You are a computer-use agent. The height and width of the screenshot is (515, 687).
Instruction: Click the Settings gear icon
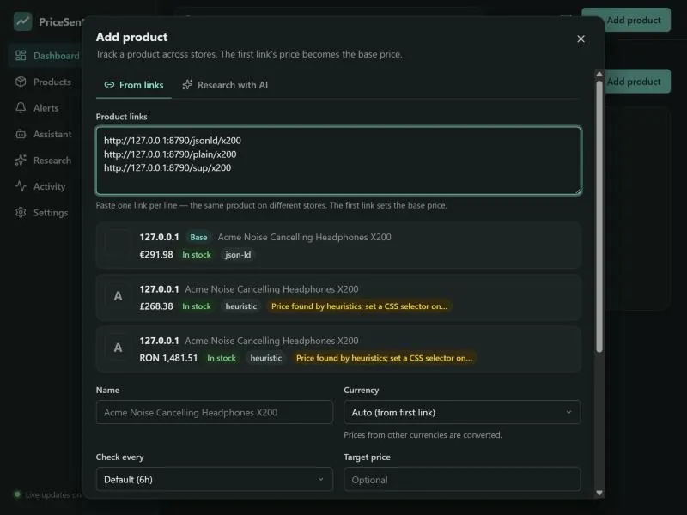(x=21, y=212)
